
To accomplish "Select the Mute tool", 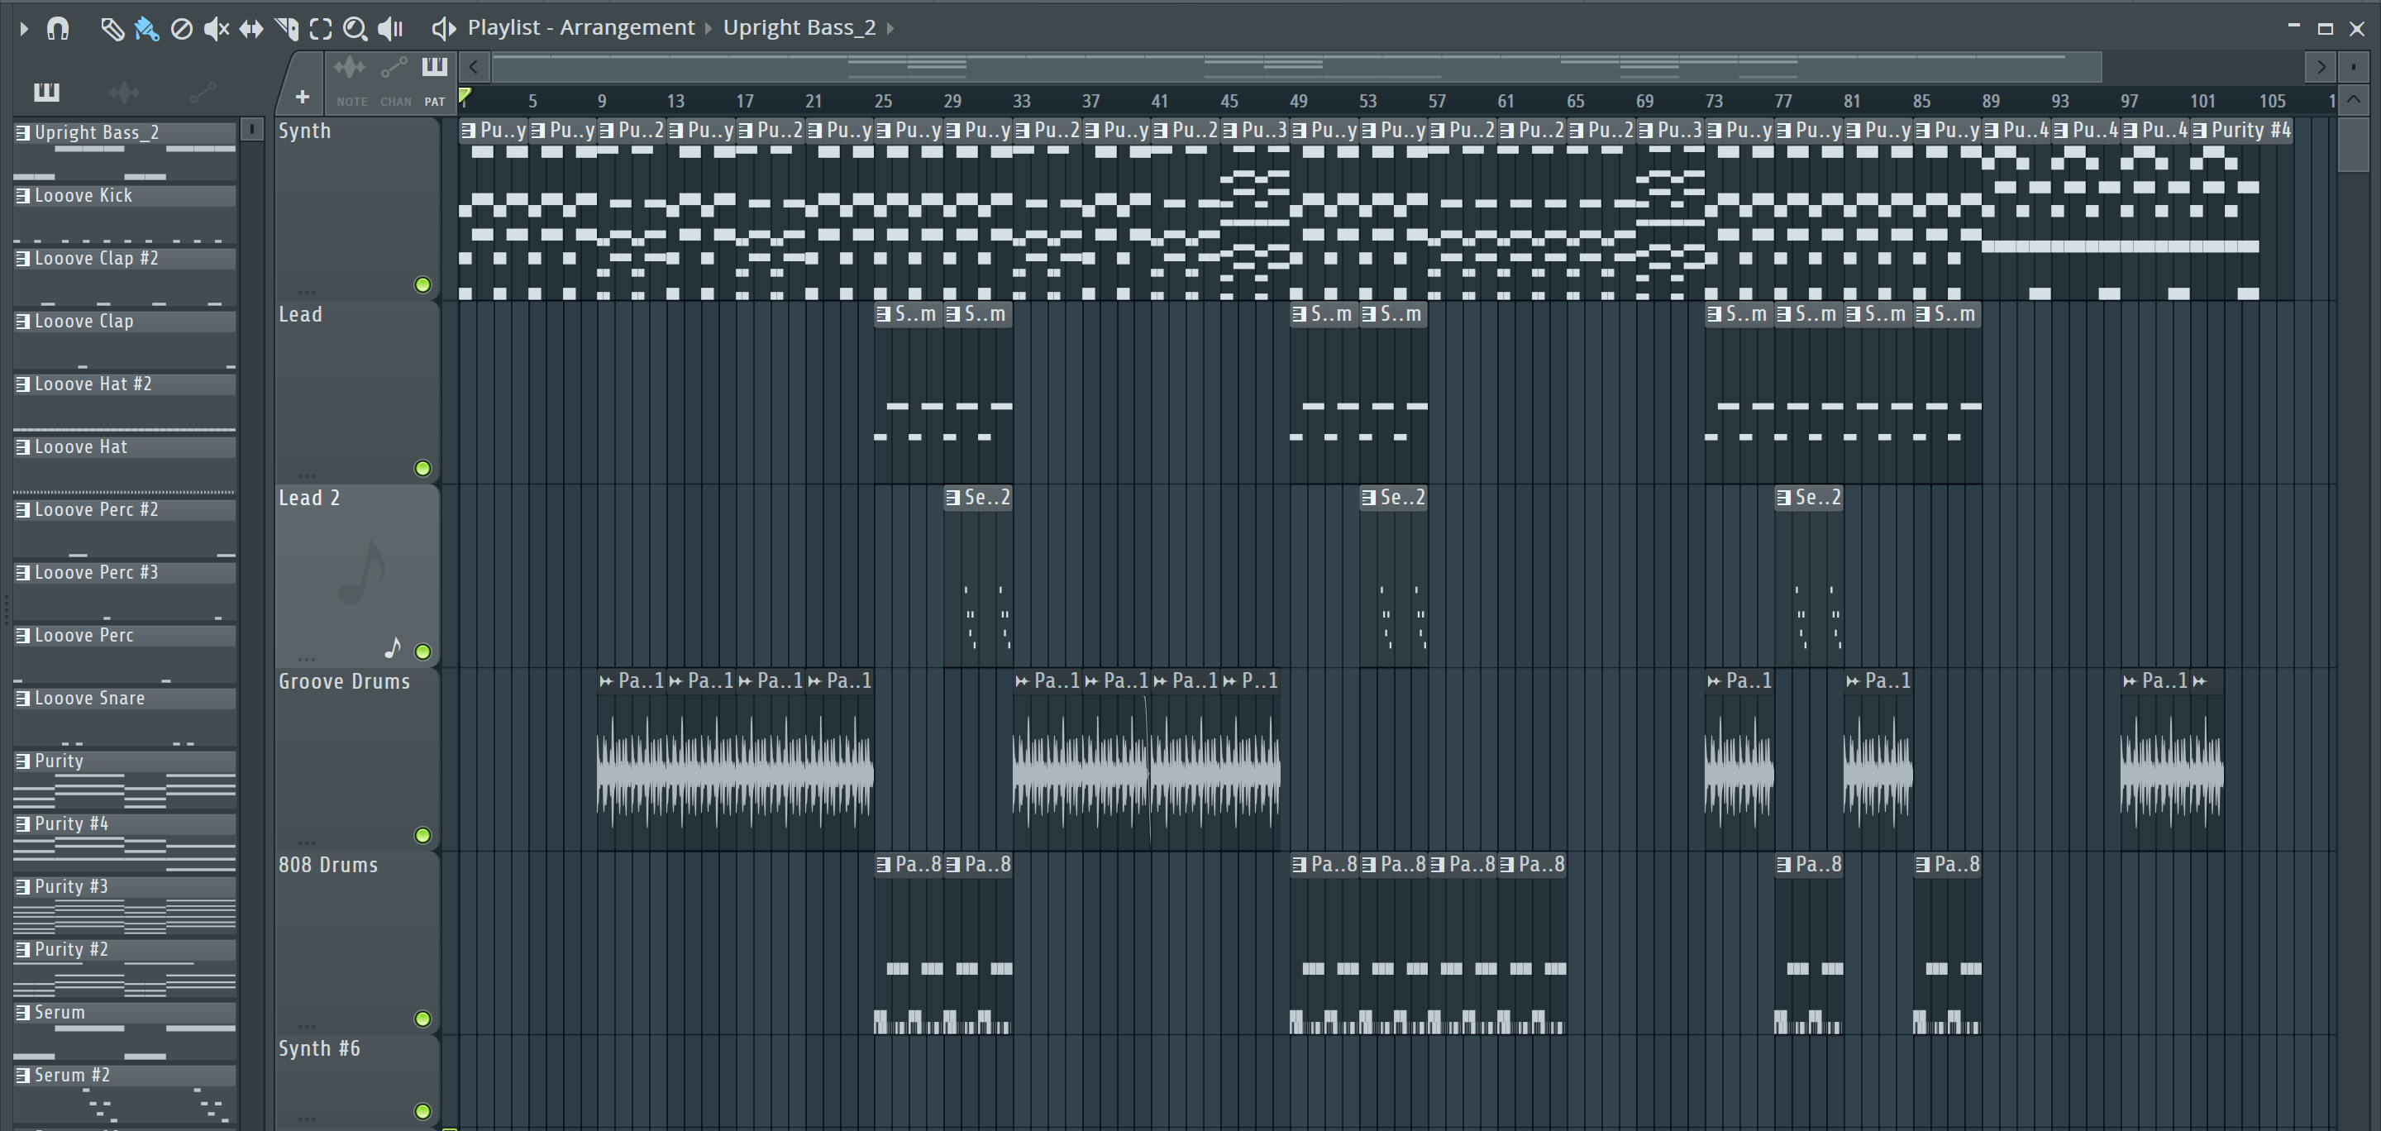I will tap(217, 30).
